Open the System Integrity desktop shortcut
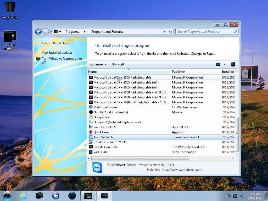The image size is (268, 201). 10,40
